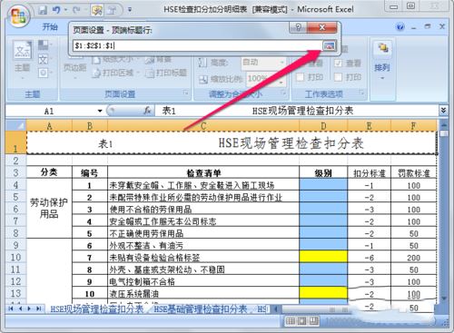
Task: Click the blue 级别 cell in row 4
Action: coord(323,185)
